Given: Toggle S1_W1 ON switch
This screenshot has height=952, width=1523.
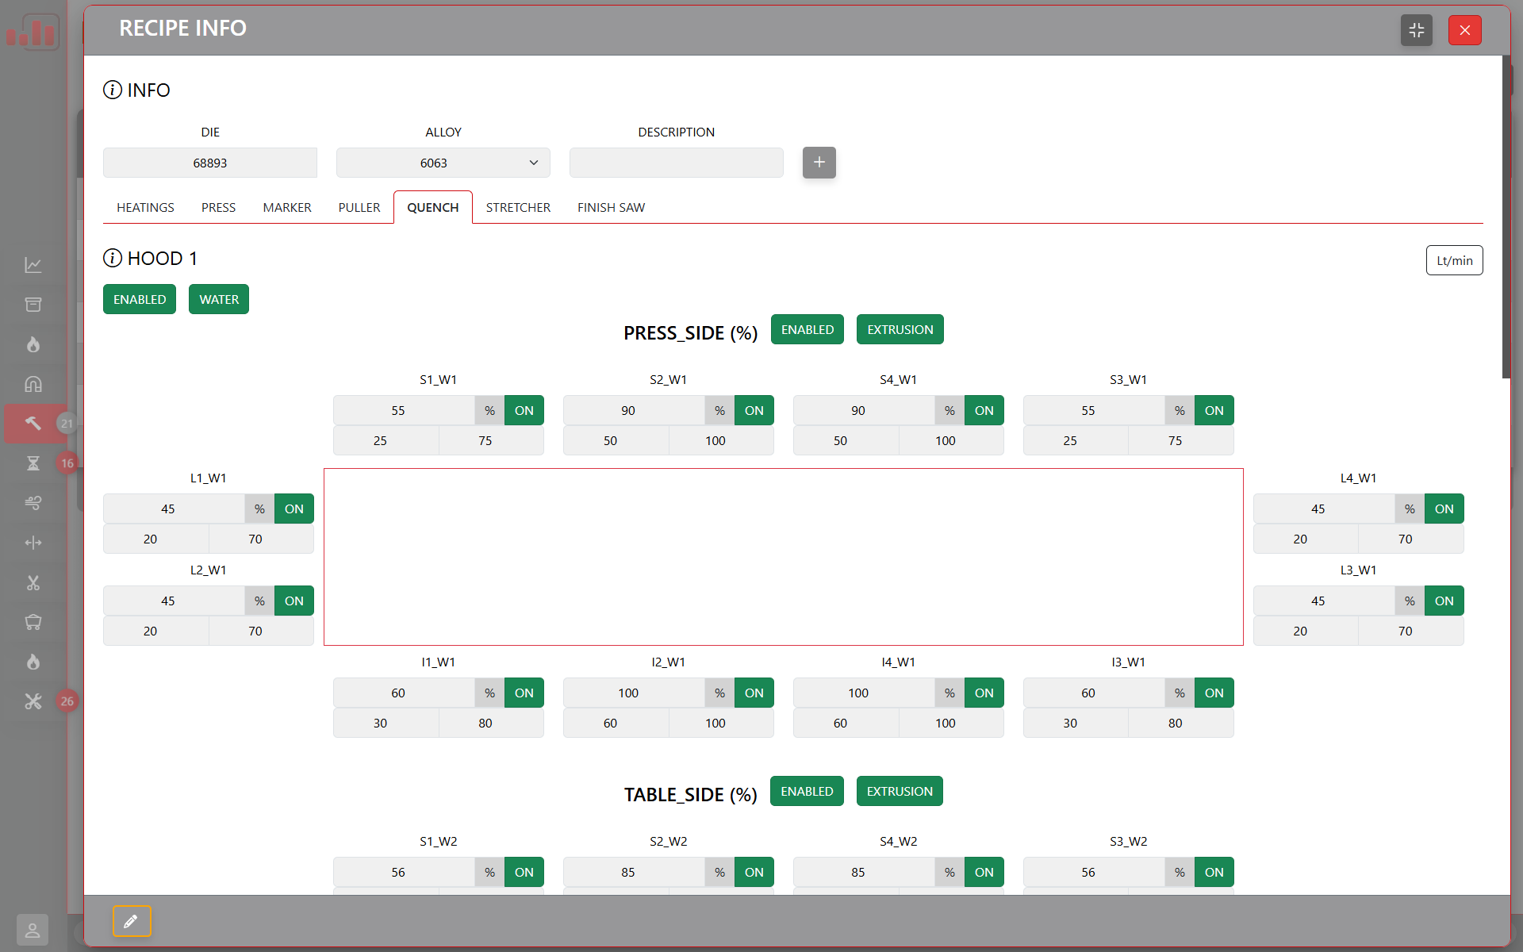Looking at the screenshot, I should pos(524,410).
